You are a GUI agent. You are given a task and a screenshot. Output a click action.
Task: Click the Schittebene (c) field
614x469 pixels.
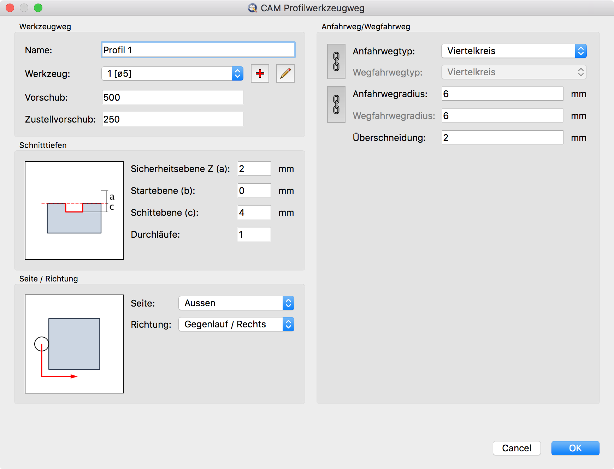click(x=254, y=213)
